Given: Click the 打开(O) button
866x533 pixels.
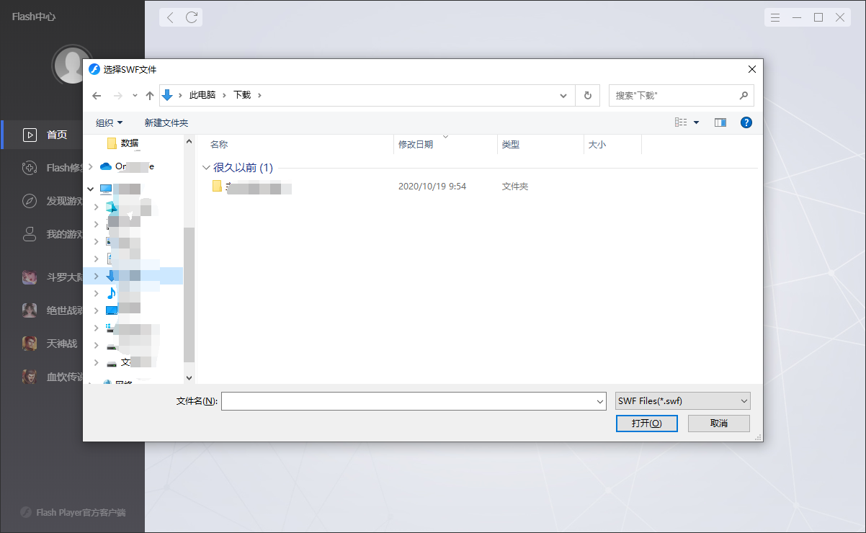Looking at the screenshot, I should [x=647, y=424].
